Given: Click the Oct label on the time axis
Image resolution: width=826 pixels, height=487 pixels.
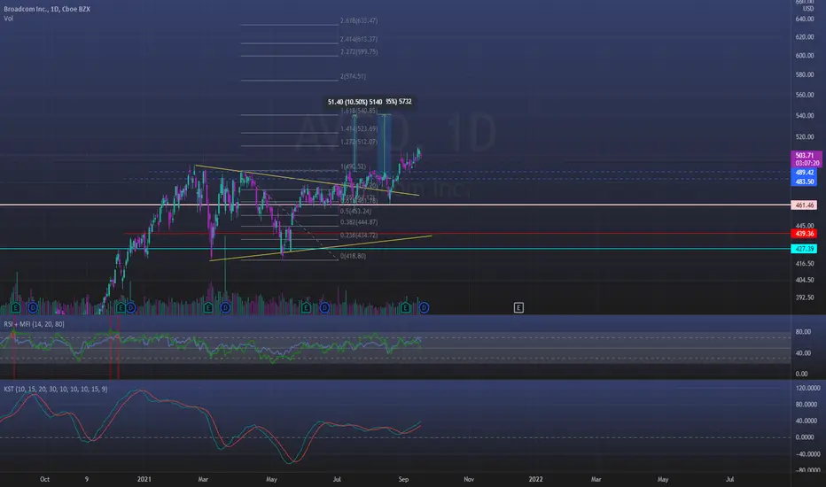Looking at the screenshot, I should tap(45, 479).
